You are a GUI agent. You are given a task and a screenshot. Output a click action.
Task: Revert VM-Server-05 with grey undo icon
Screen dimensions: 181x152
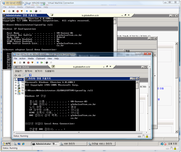40,11
